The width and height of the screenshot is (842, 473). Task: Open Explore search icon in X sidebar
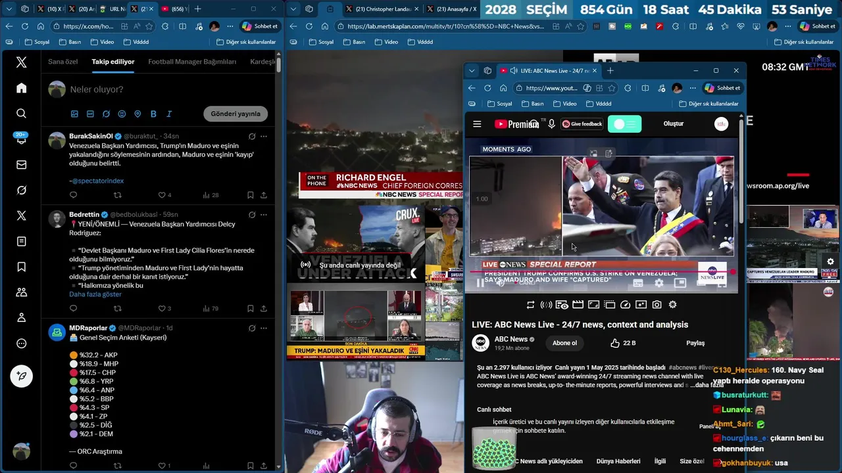click(x=22, y=114)
